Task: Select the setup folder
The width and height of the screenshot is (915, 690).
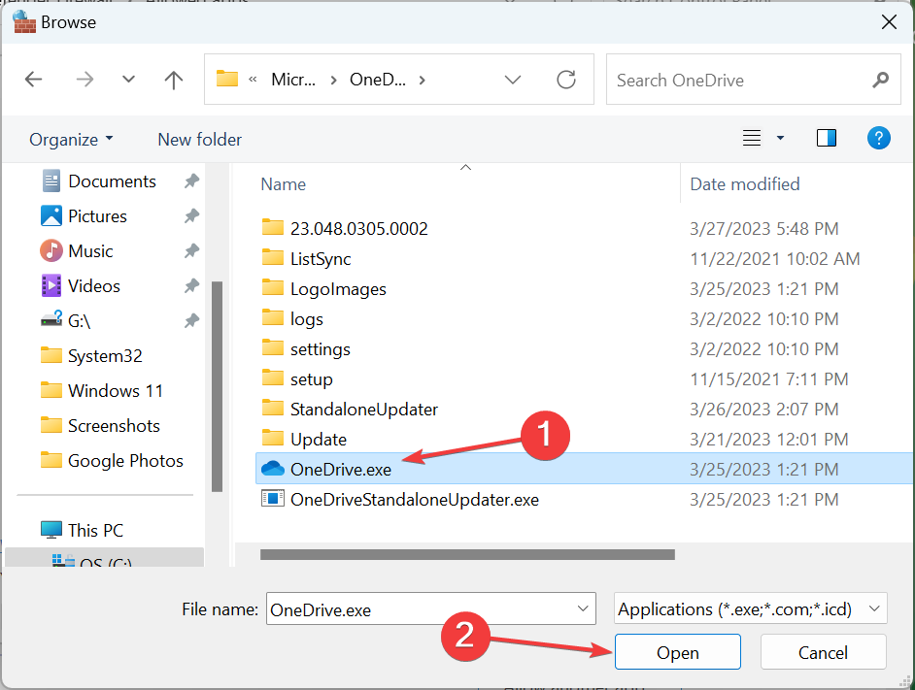Action: [311, 379]
